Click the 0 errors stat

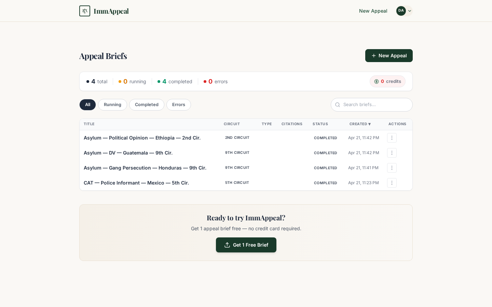coord(216,82)
